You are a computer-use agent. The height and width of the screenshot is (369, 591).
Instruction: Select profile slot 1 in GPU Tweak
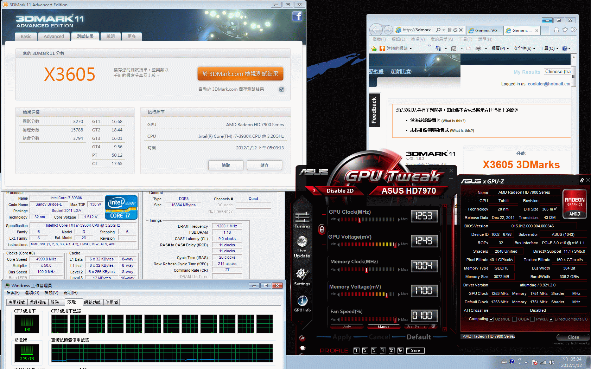tap(356, 350)
